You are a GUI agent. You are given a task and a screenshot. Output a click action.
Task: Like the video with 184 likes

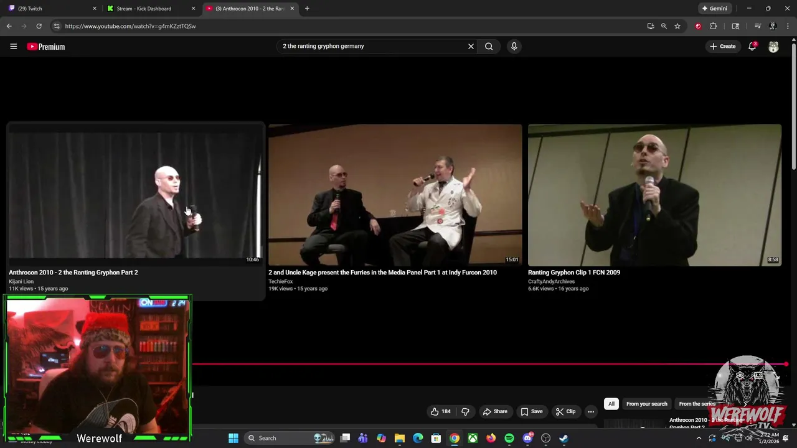click(441, 411)
